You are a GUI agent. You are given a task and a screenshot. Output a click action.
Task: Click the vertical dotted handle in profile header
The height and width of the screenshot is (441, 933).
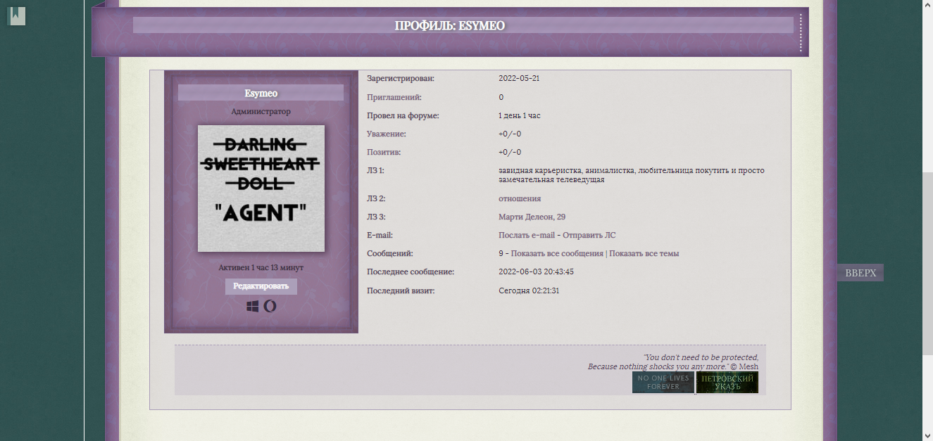[x=801, y=32]
